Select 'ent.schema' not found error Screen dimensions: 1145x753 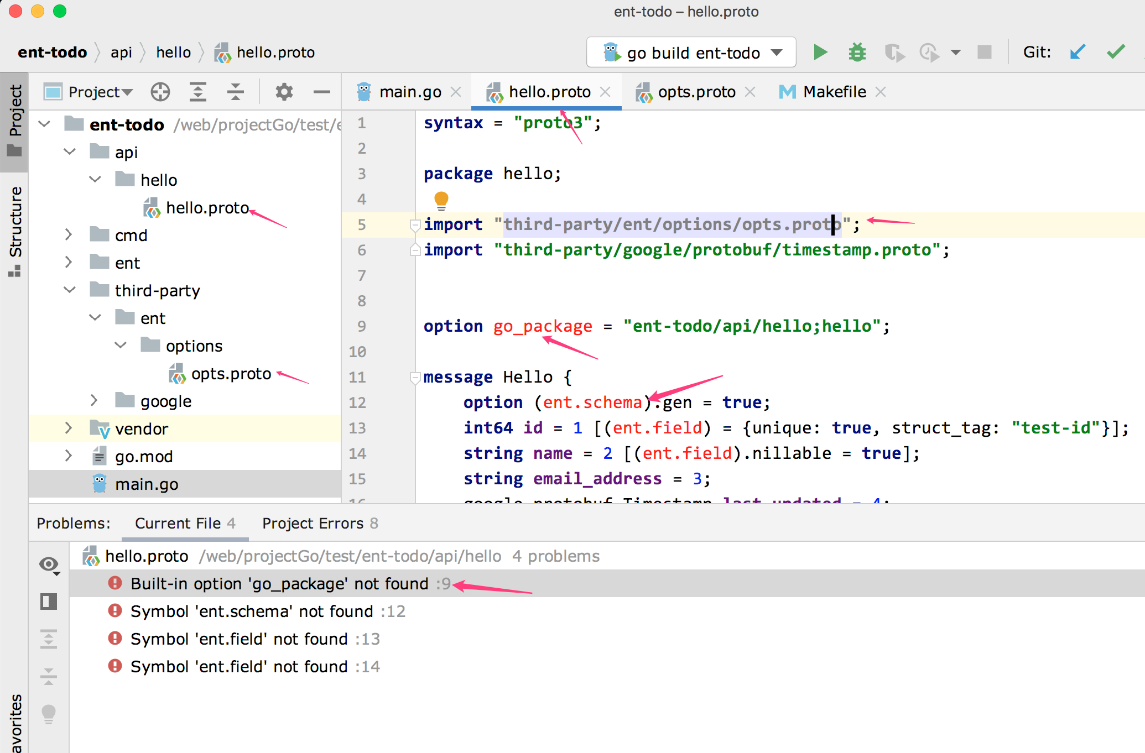tap(607, 611)
